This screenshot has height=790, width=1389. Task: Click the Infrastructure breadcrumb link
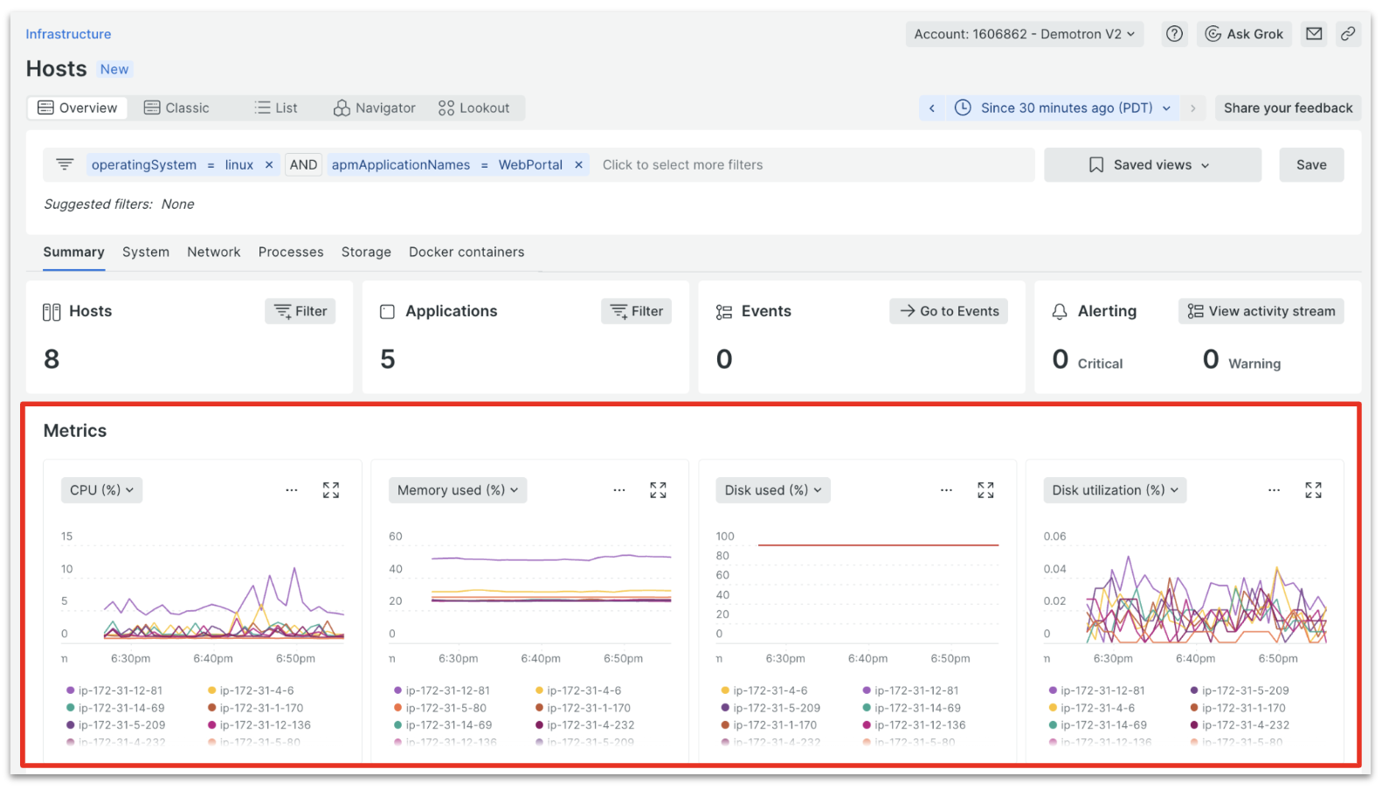(68, 34)
